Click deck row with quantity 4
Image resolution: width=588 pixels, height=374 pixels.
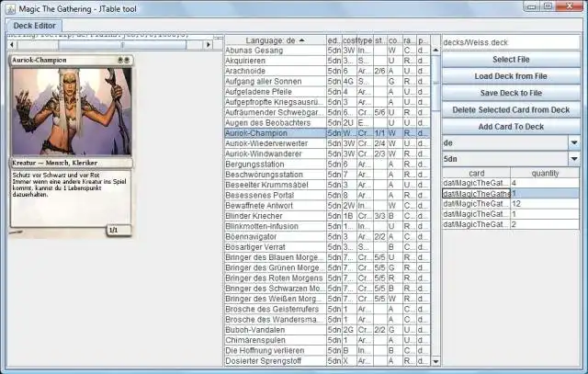511,184
